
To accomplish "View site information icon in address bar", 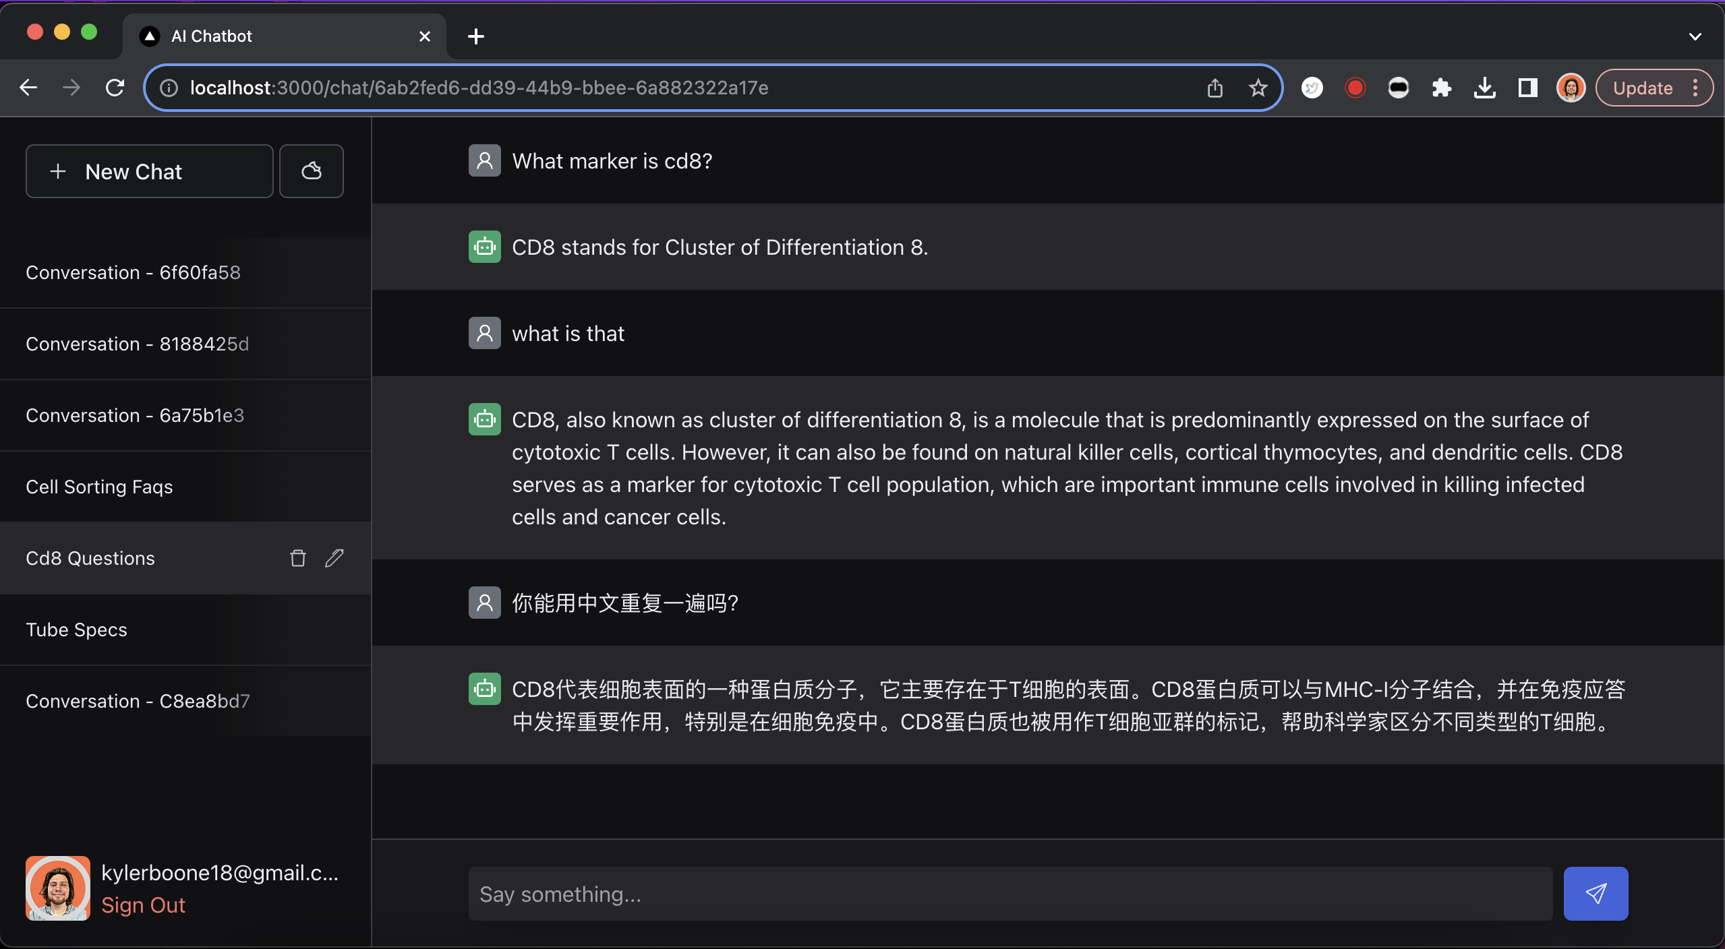I will point(169,88).
